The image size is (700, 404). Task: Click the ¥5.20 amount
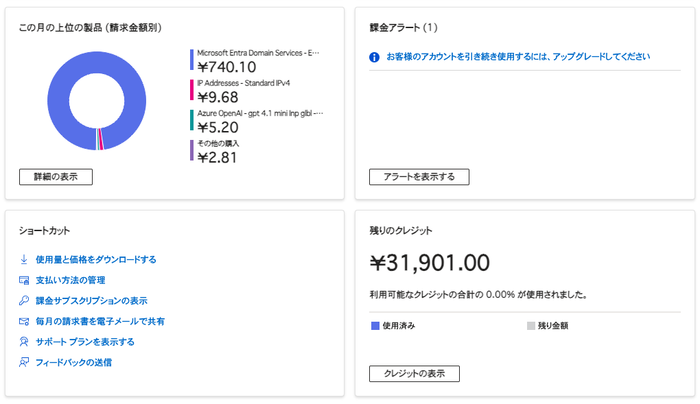(218, 127)
